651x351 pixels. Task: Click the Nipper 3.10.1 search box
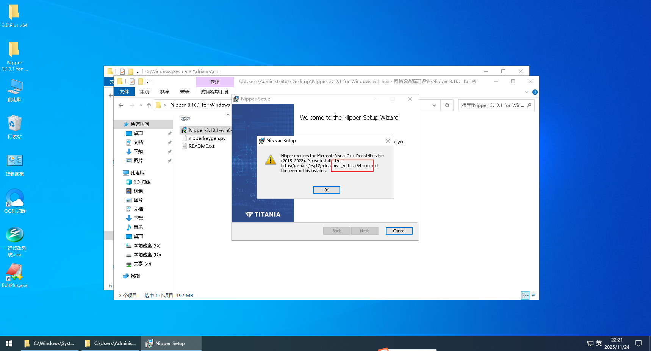coord(493,105)
